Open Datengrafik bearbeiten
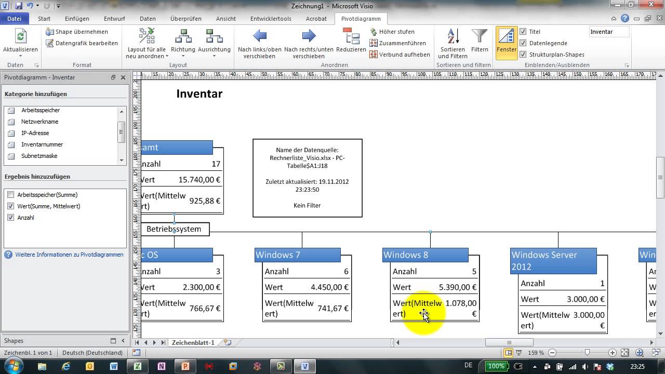This screenshot has width=665, height=374. [x=82, y=43]
